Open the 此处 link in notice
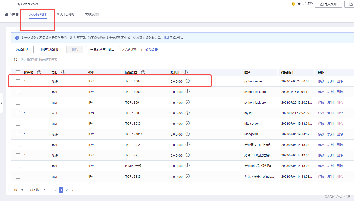This screenshot has height=201, width=354. pos(166,38)
